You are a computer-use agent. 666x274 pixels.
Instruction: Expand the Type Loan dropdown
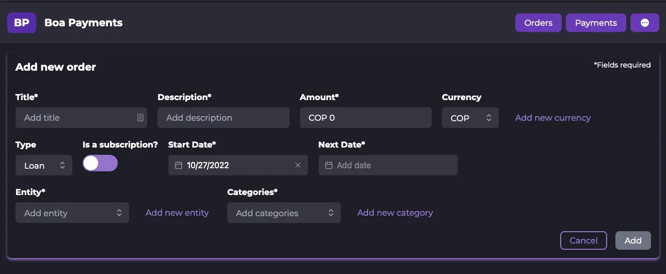pyautogui.click(x=44, y=166)
